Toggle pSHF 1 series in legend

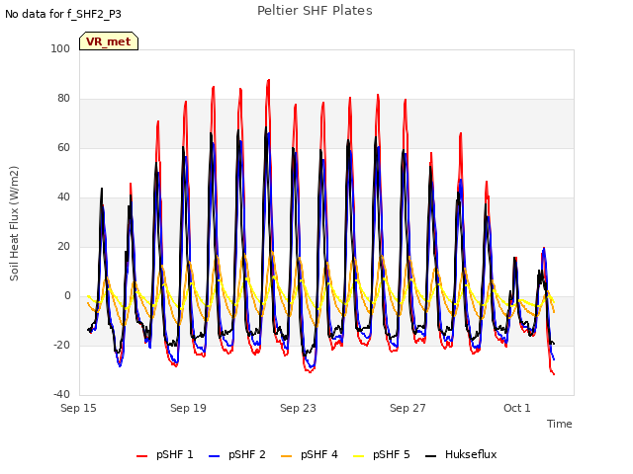pyautogui.click(x=165, y=454)
